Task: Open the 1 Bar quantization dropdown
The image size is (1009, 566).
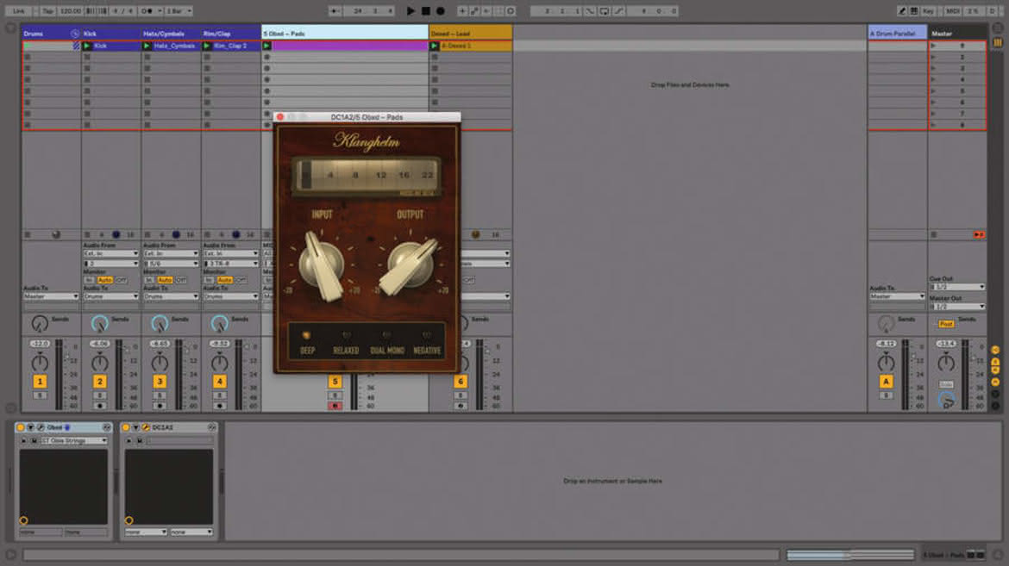Action: [x=179, y=11]
